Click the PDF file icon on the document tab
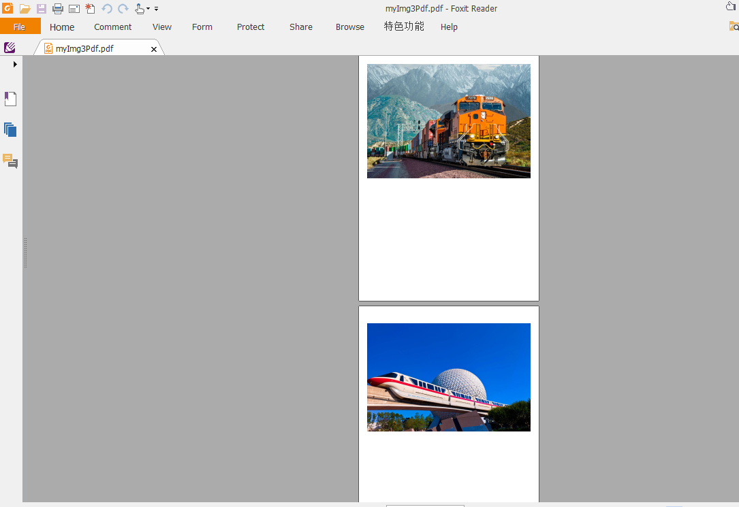This screenshot has height=507, width=739. 48,48
